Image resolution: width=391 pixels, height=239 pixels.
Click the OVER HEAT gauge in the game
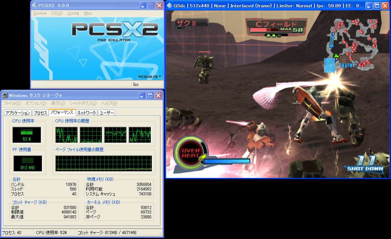pyautogui.click(x=191, y=153)
